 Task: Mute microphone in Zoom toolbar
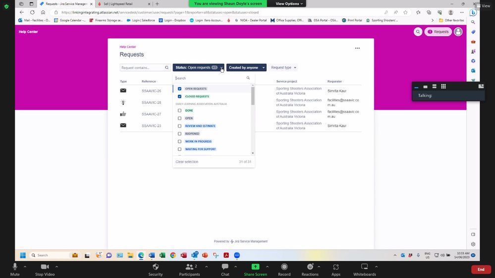(15, 270)
